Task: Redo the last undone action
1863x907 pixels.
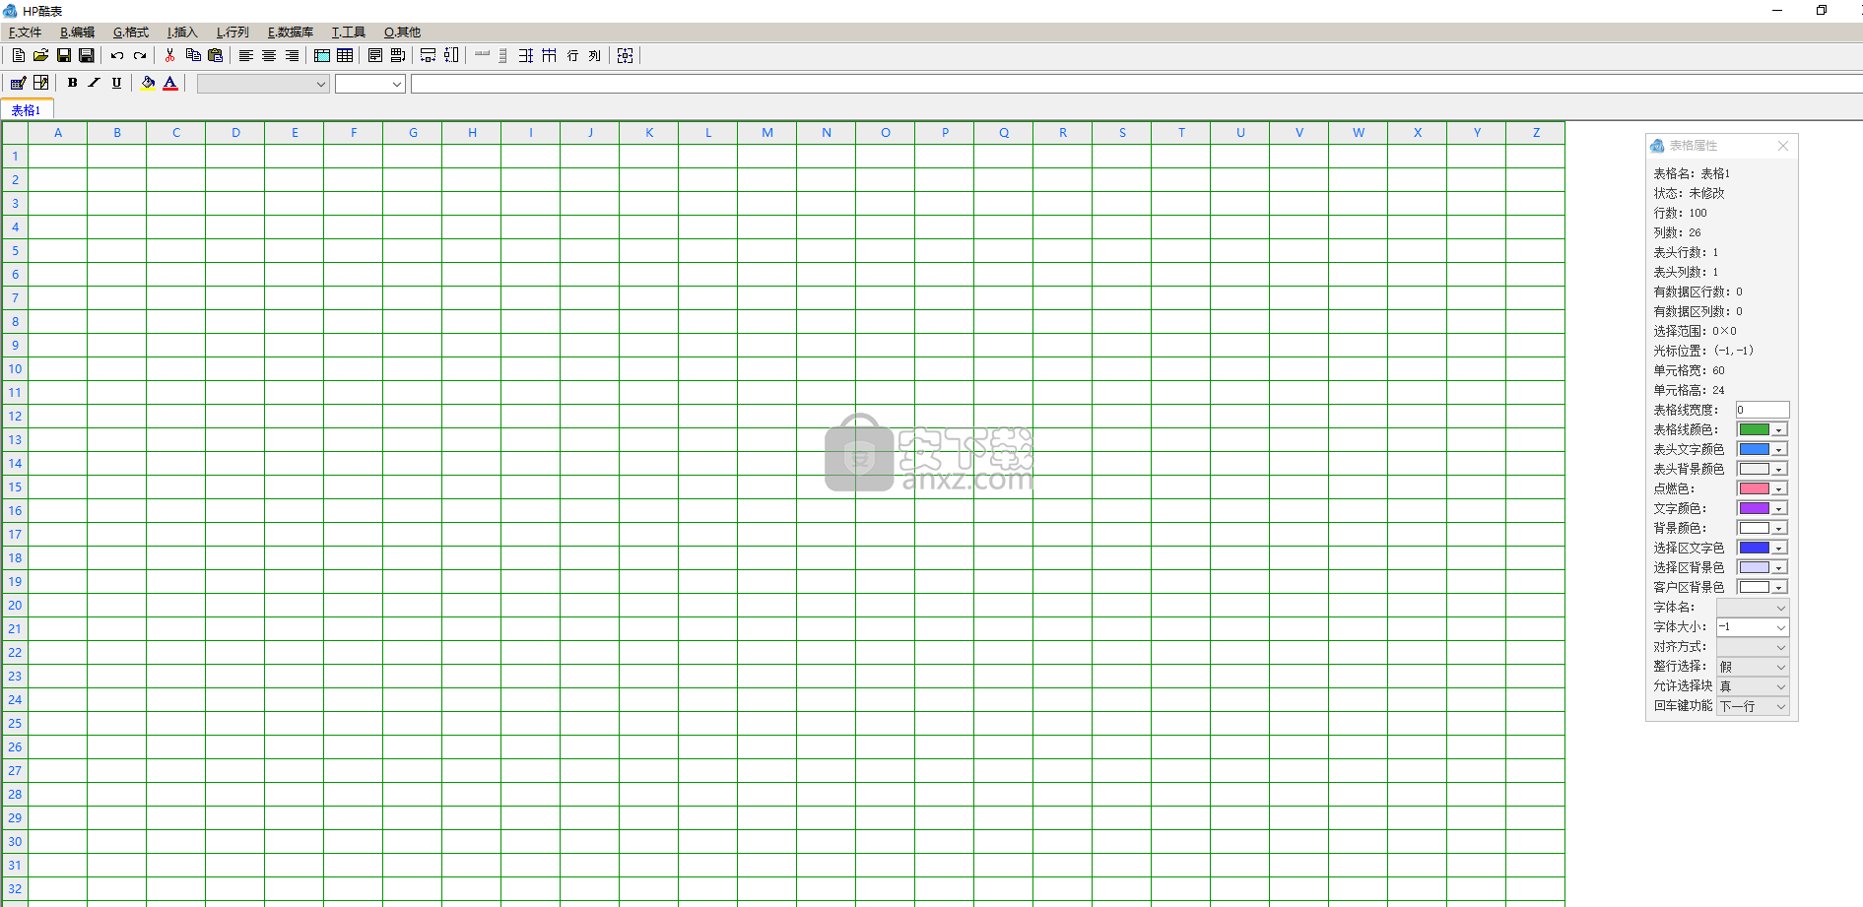Action: pos(140,56)
